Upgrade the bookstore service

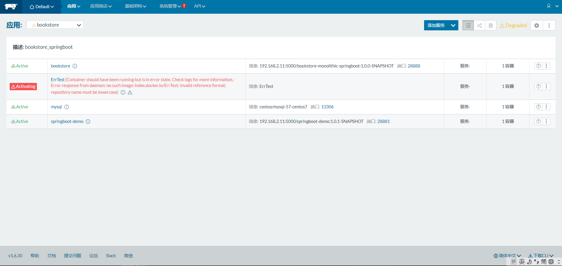coord(539,66)
